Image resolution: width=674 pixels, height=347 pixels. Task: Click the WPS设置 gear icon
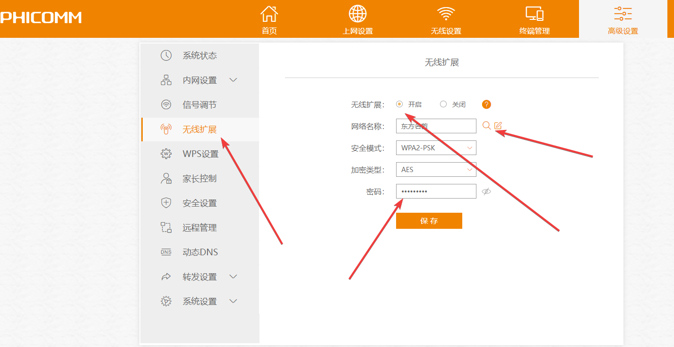[166, 154]
